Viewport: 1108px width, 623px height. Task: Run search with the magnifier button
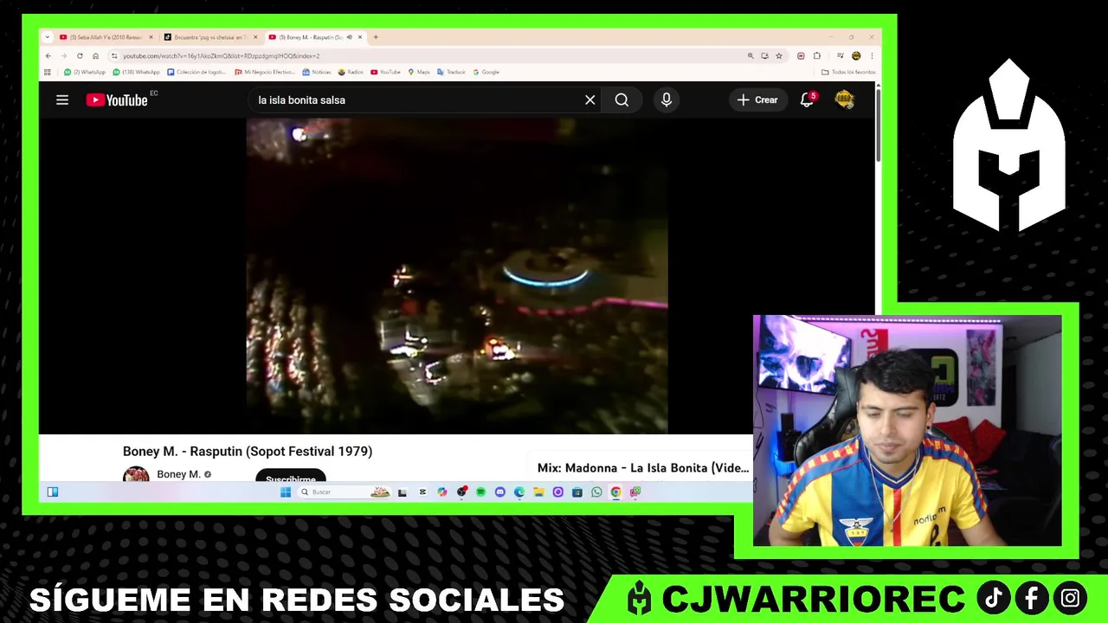622,100
